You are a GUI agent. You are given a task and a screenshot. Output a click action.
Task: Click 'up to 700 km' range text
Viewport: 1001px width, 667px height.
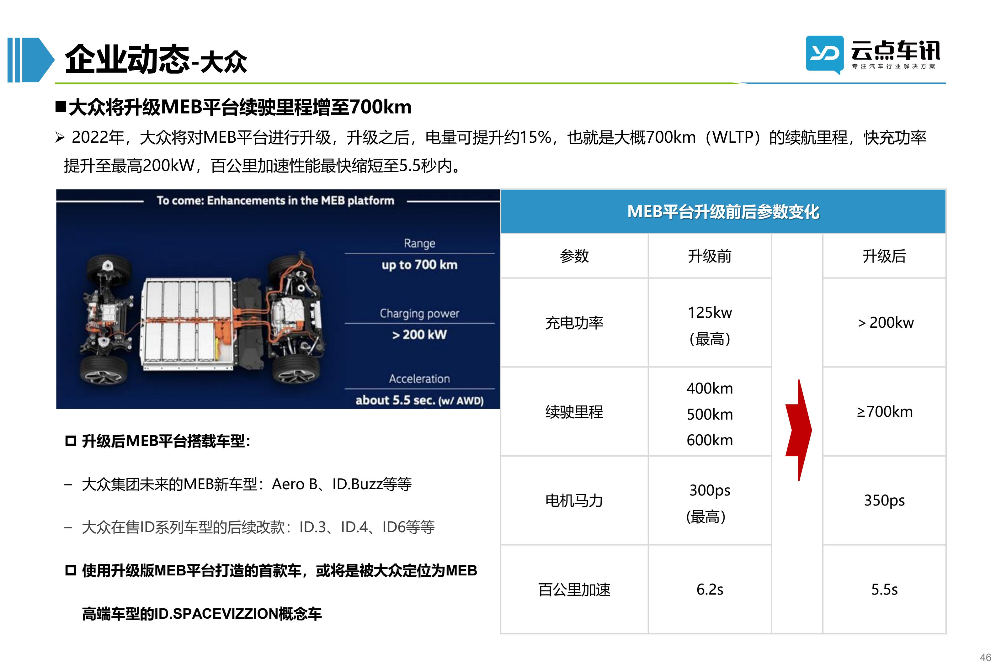tap(419, 265)
